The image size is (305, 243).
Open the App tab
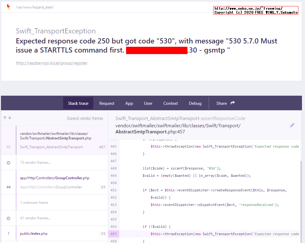pos(129,103)
